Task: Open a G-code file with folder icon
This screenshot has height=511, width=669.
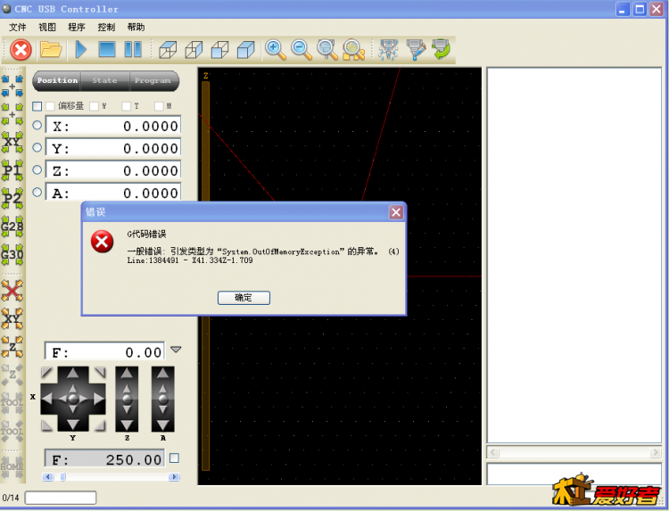Action: (51, 49)
